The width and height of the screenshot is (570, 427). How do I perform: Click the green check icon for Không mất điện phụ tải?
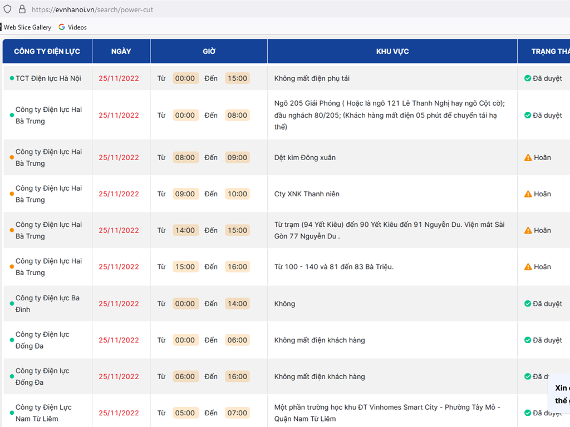pos(528,78)
